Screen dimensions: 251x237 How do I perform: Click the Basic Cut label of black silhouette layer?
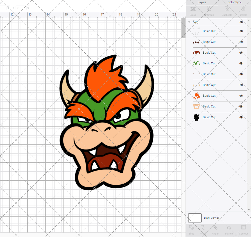(x=209, y=117)
